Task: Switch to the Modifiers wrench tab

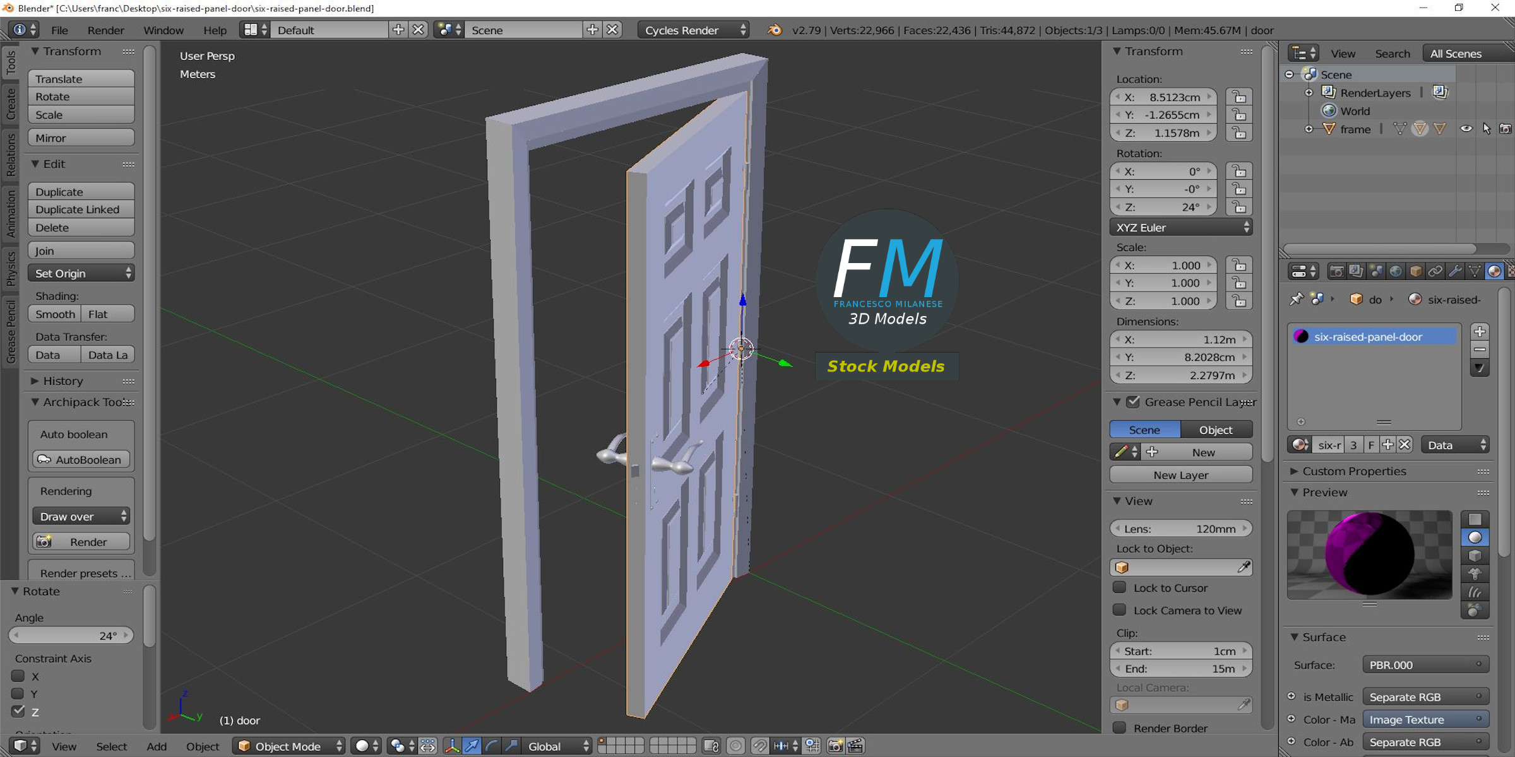Action: [1456, 271]
